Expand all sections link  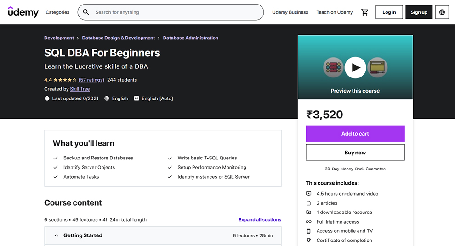tap(260, 220)
